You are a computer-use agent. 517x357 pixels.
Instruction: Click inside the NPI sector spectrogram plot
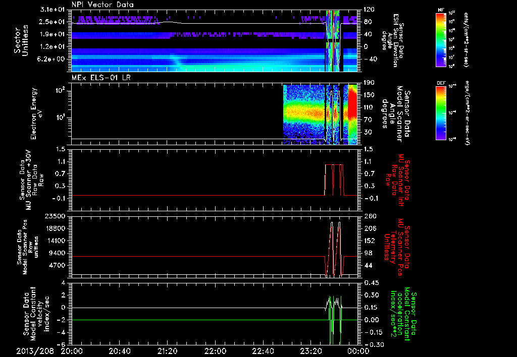[214, 41]
